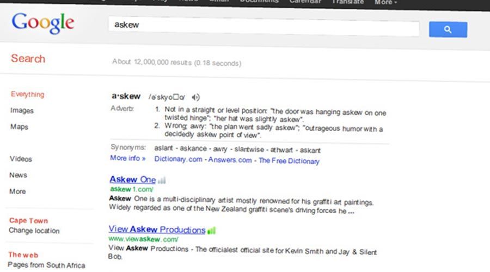Viewport: 490px width, 272px height.
Task: Open The Free Dictionary link
Action: pos(289,161)
